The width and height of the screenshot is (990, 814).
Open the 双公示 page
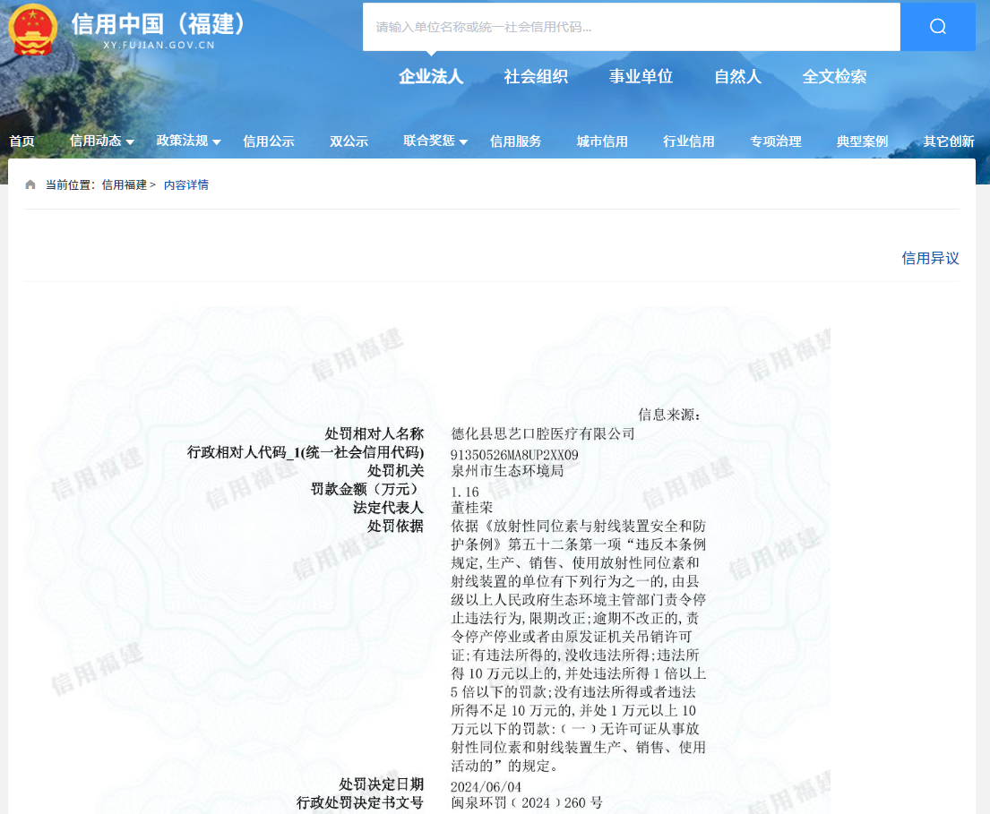click(349, 141)
